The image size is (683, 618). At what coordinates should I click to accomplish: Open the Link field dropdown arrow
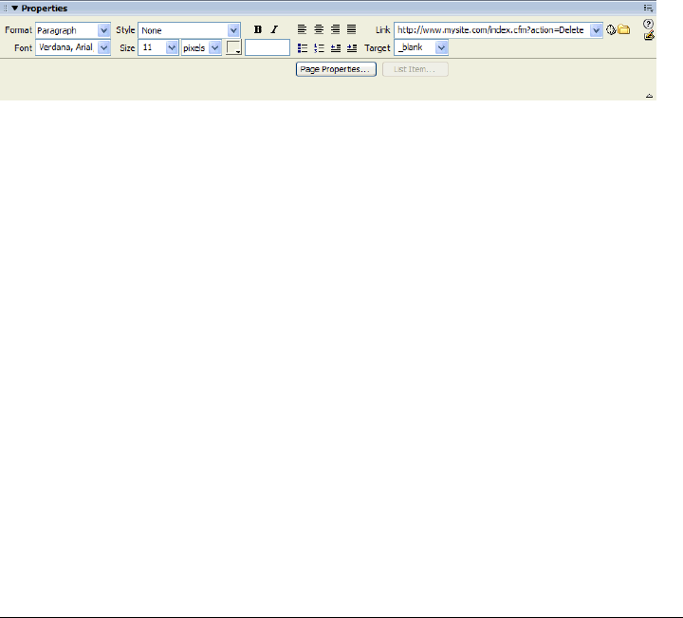(x=596, y=30)
